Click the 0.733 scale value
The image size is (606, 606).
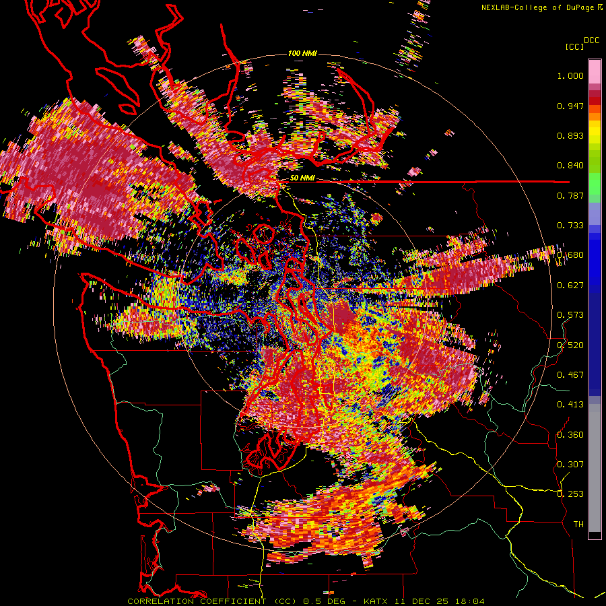click(570, 226)
